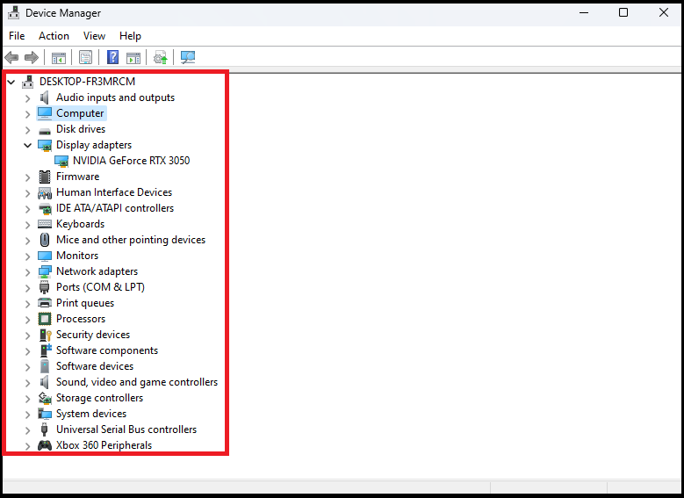Open the Action menu
Viewport: 684px width, 498px height.
54,36
